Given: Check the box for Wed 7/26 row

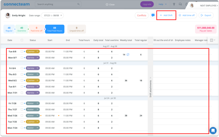Looking at the screenshot, I should click(x=22, y=116).
